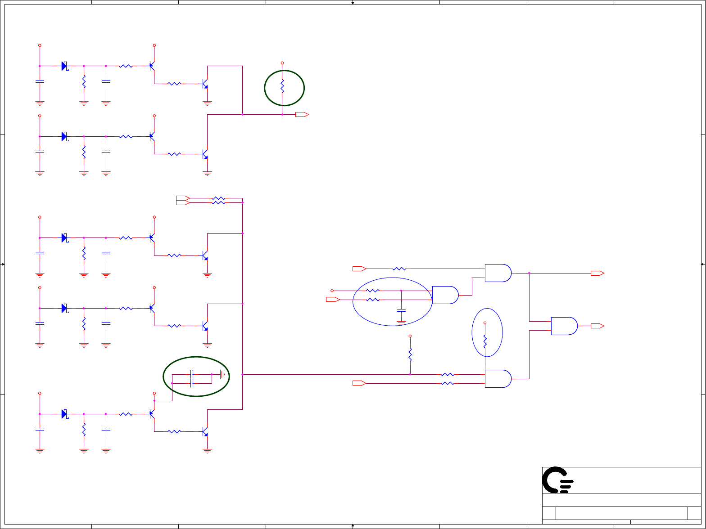Select the AND gate adjoining the large blue ellipse
The image size is (706, 529).
click(x=445, y=295)
